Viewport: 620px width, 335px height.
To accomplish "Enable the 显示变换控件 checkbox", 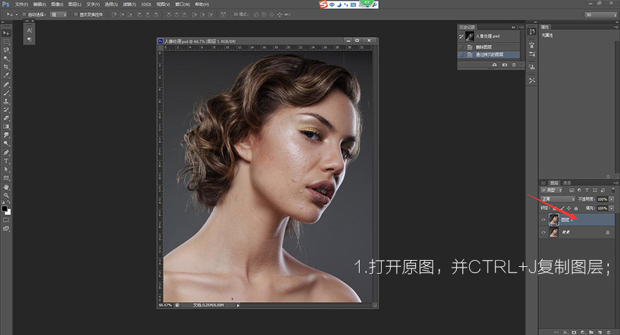I will pyautogui.click(x=75, y=14).
